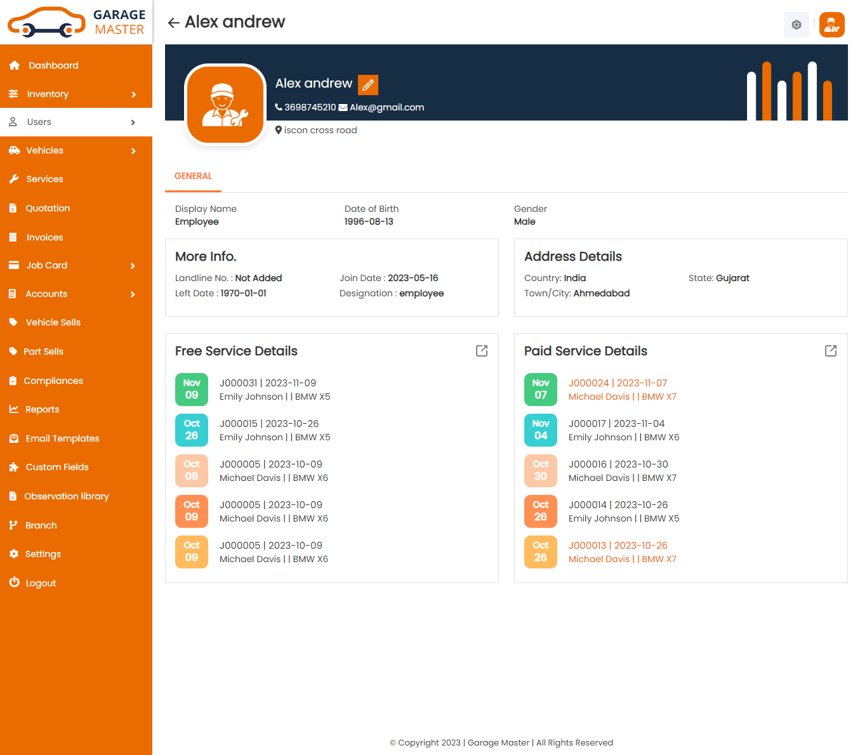Expand the Accounts submenu arrow
Image resolution: width=867 pixels, height=755 pixels.
tap(133, 294)
